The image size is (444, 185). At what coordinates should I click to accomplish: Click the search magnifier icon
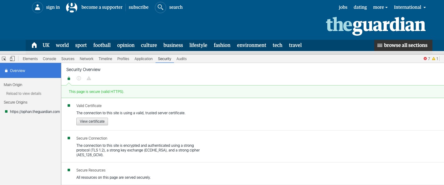click(x=161, y=7)
